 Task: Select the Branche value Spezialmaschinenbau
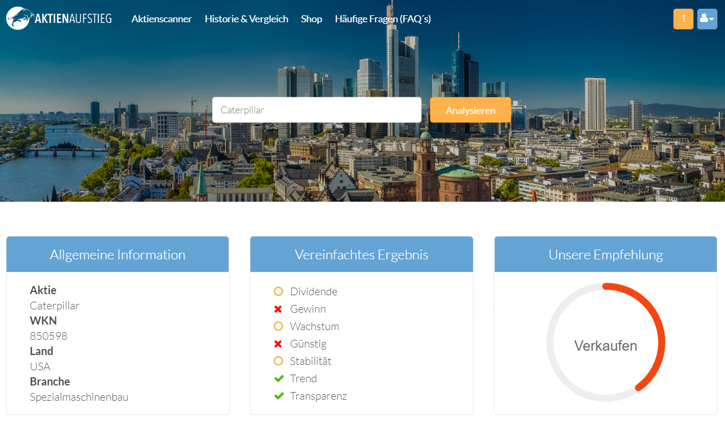(79, 397)
